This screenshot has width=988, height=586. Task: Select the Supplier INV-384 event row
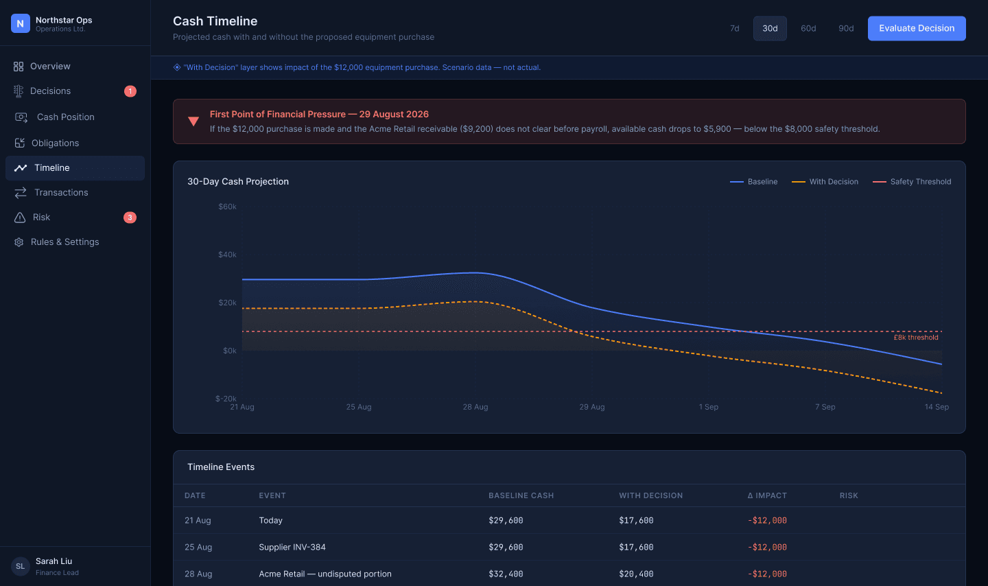coord(569,548)
